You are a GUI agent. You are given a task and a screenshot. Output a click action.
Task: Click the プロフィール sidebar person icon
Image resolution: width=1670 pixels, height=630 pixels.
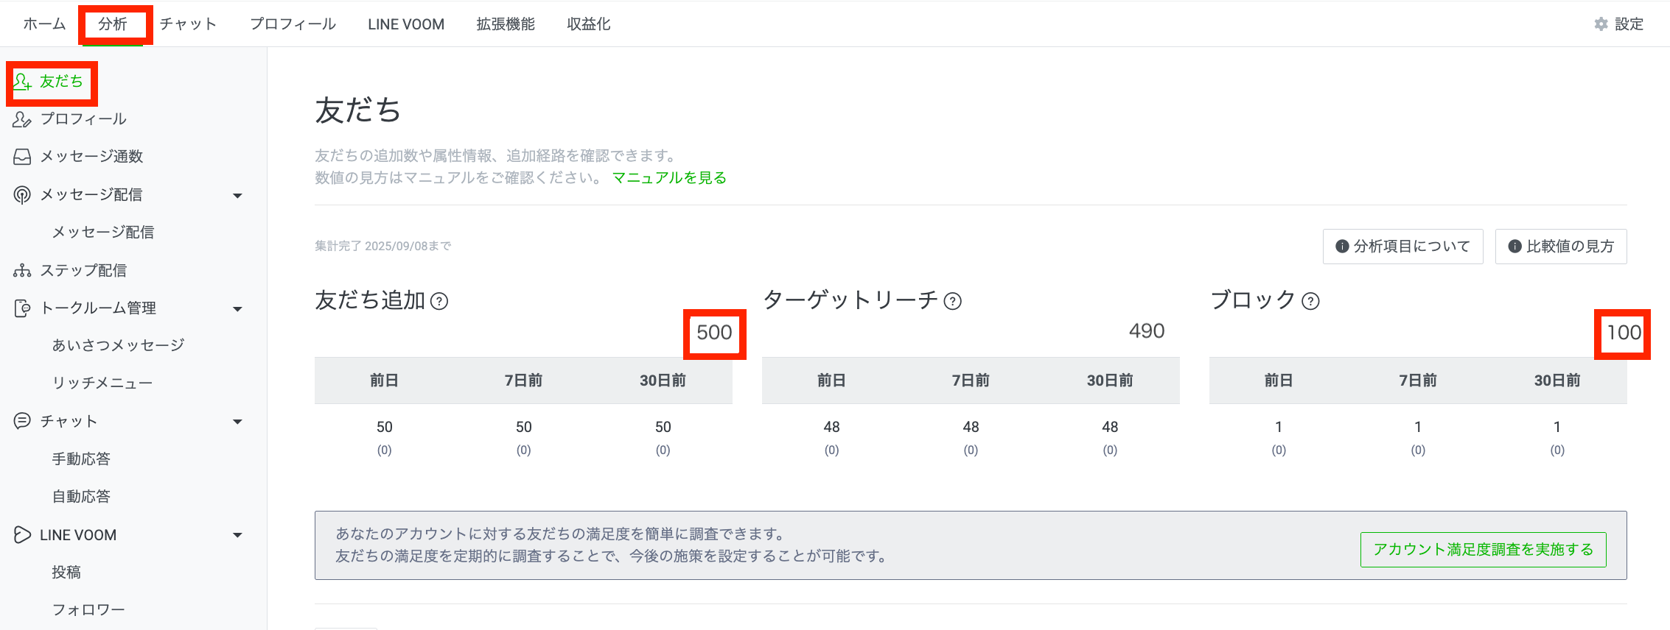[x=22, y=119]
